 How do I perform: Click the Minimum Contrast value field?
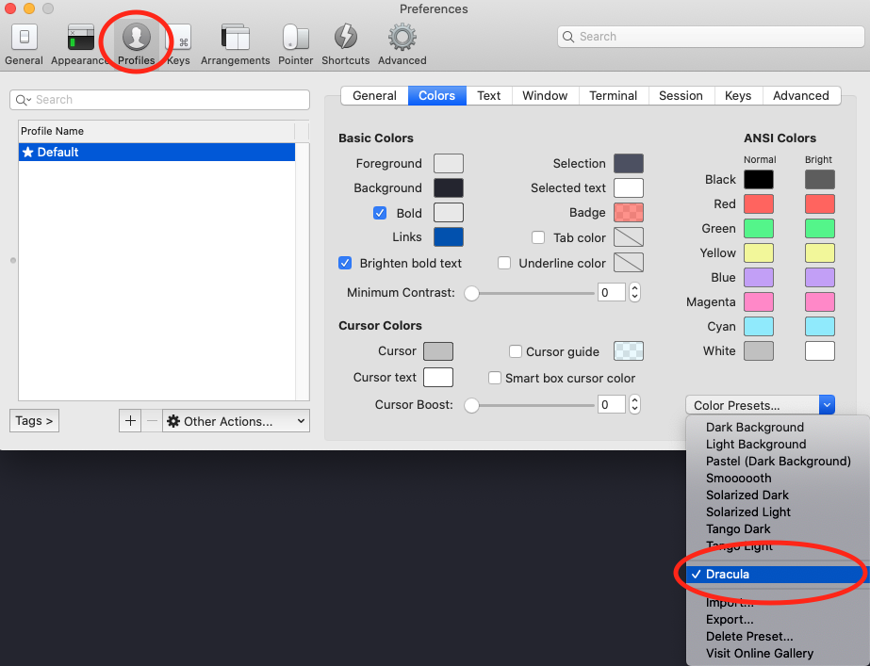tap(612, 292)
